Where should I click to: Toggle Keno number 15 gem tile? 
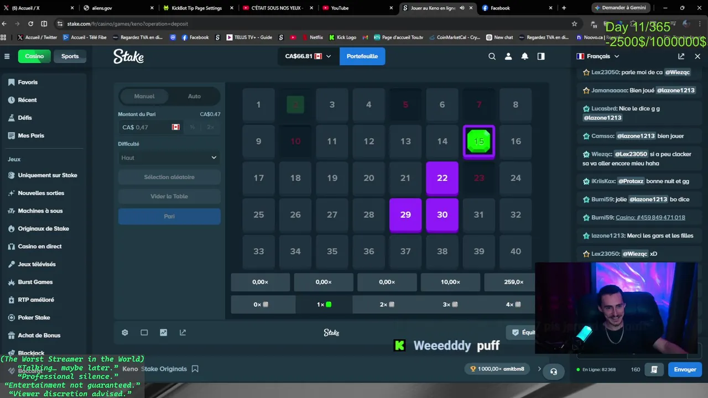pos(479,142)
